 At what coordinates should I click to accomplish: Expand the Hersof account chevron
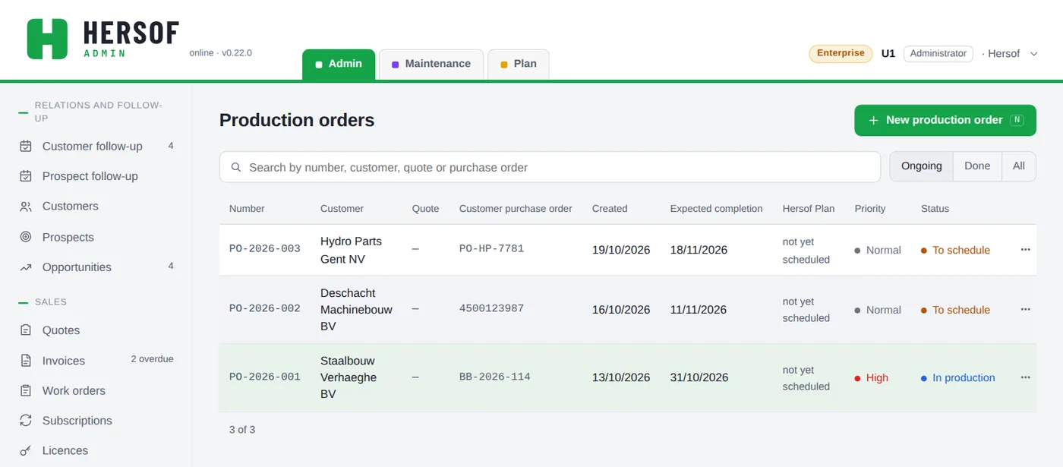(1034, 54)
